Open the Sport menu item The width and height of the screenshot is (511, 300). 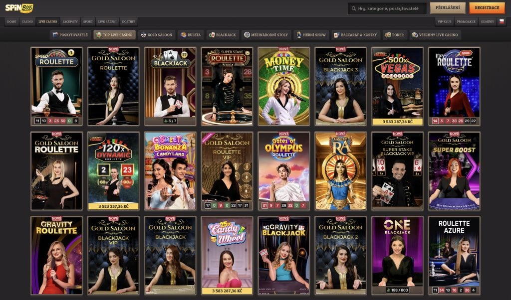88,21
